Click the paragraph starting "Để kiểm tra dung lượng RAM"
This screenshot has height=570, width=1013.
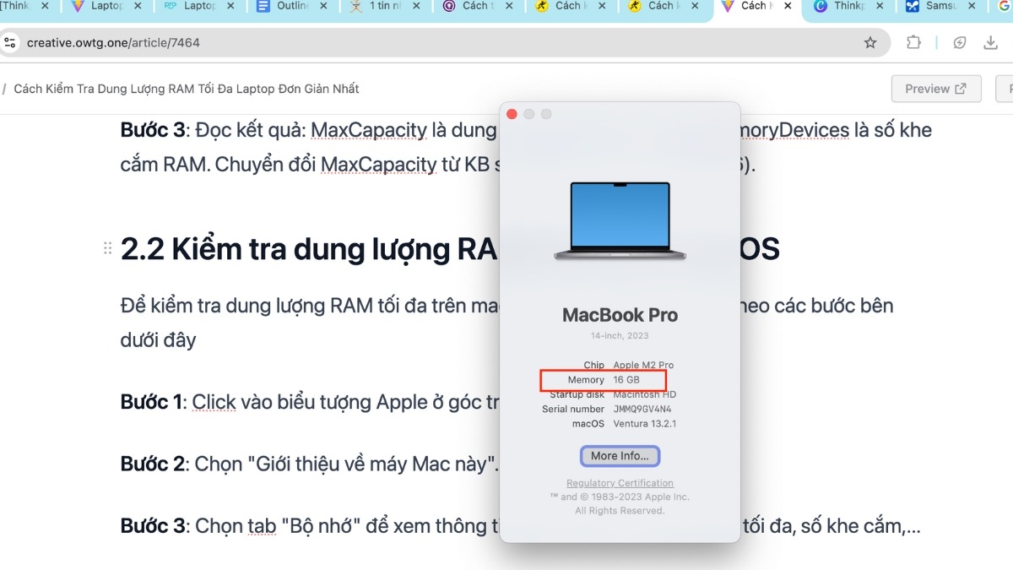point(506,323)
